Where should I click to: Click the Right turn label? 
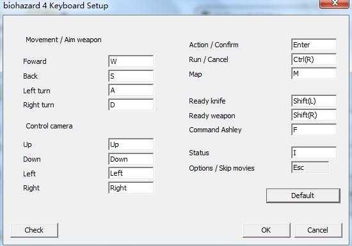pos(38,105)
